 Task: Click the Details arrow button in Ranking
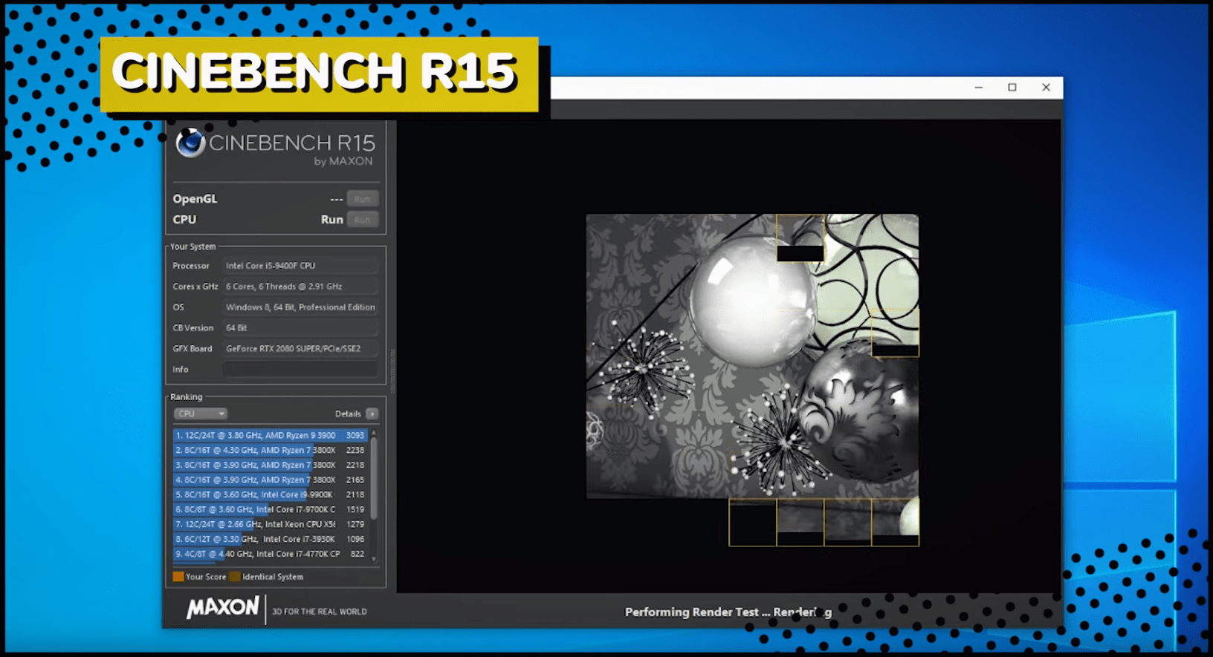click(x=372, y=414)
